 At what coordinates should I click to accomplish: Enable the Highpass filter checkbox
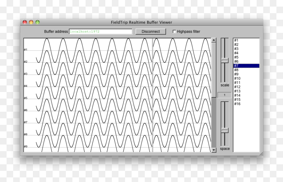tap(174, 32)
